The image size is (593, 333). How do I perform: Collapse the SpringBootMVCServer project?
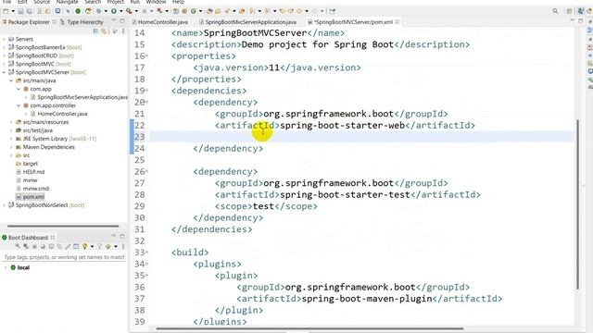(4, 72)
